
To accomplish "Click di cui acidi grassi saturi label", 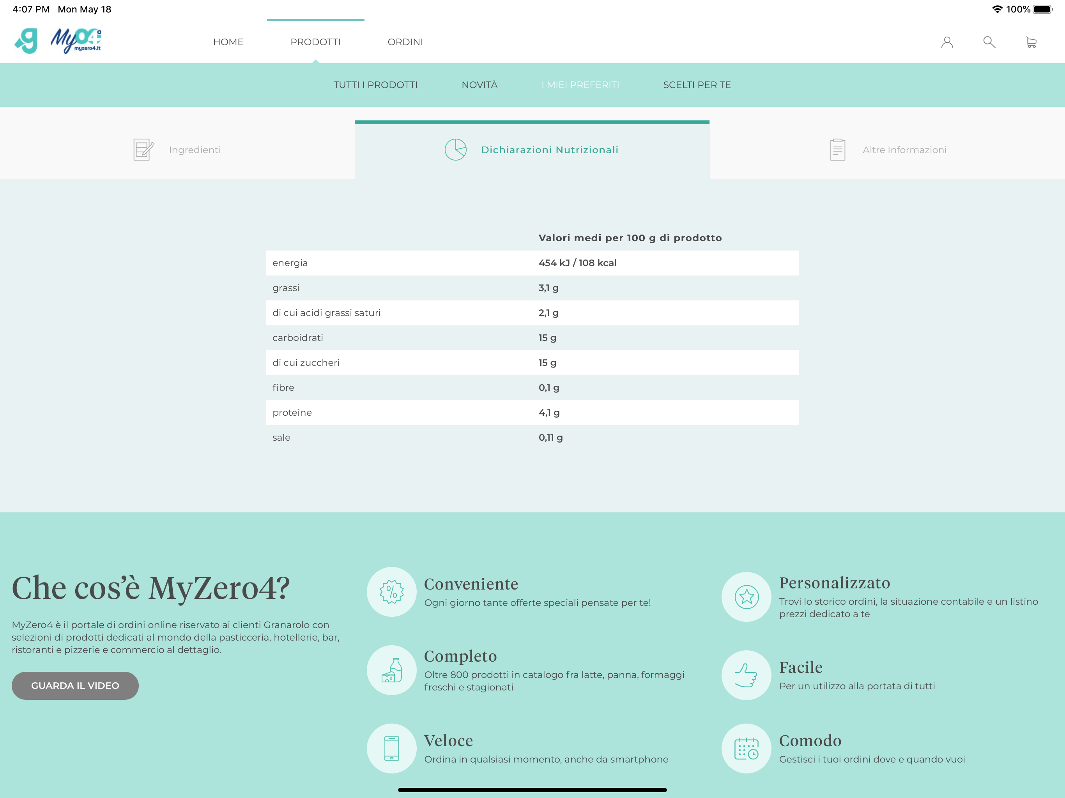I will tap(326, 313).
